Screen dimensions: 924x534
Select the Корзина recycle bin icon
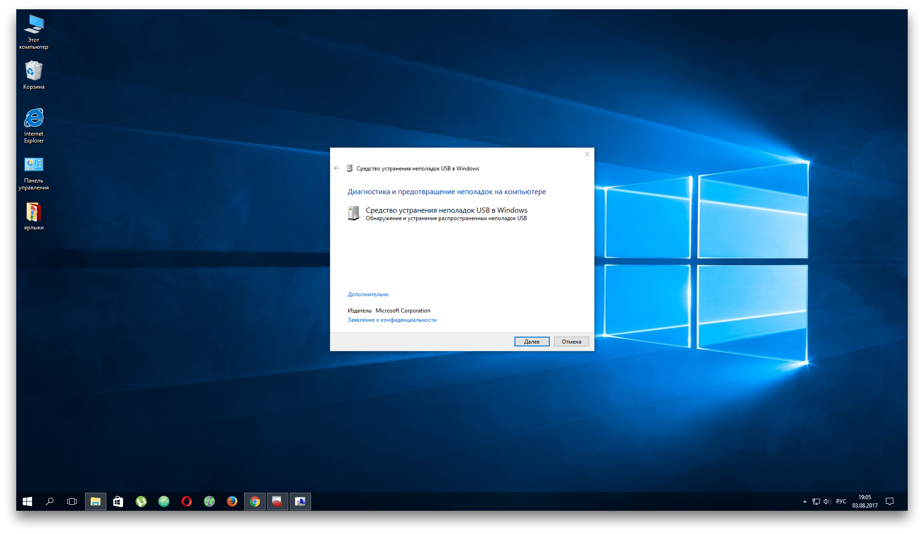(x=34, y=75)
